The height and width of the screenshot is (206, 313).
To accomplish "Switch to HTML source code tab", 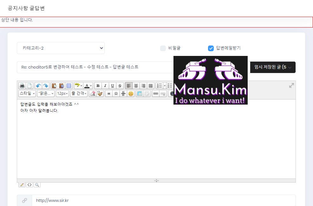I will pyautogui.click(x=29, y=185).
